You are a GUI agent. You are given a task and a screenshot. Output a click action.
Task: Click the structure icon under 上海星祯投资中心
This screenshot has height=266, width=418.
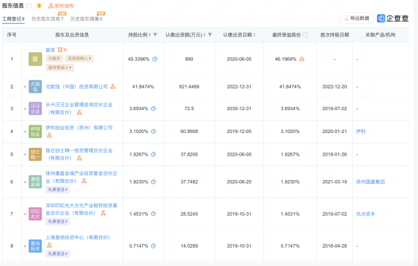click(50, 245)
